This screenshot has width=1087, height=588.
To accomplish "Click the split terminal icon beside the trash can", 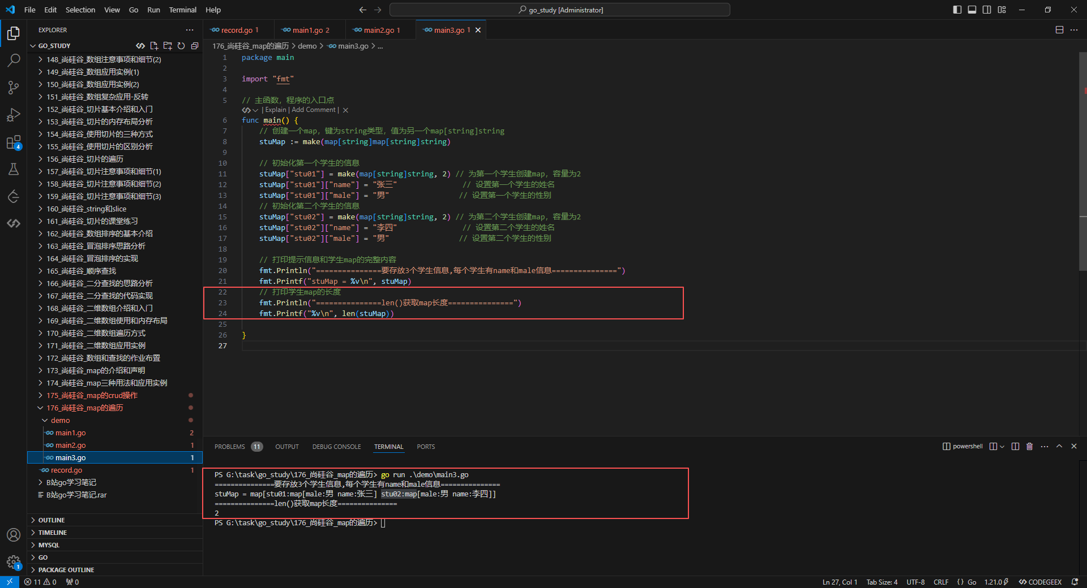I will tap(1016, 447).
